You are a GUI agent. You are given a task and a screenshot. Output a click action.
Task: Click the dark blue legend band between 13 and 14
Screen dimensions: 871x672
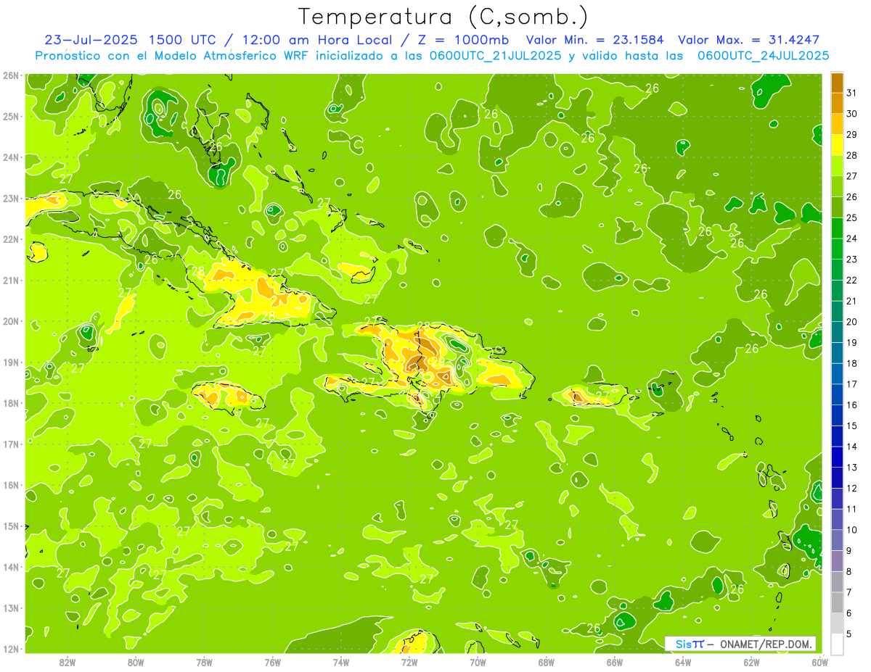pos(838,457)
